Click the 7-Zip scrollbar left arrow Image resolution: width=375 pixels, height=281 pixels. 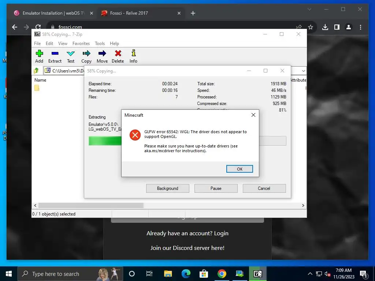tap(36, 206)
